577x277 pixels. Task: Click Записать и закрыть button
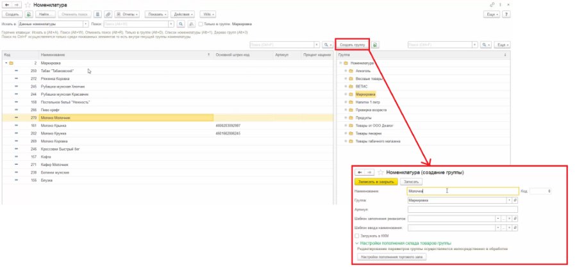pyautogui.click(x=376, y=181)
